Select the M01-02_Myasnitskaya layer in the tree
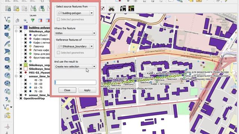The width and height of the screenshot is (239, 134). pyautogui.click(x=39, y=73)
